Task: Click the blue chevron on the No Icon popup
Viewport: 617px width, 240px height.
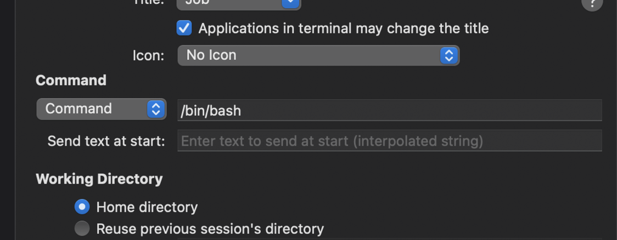Action: 449,55
